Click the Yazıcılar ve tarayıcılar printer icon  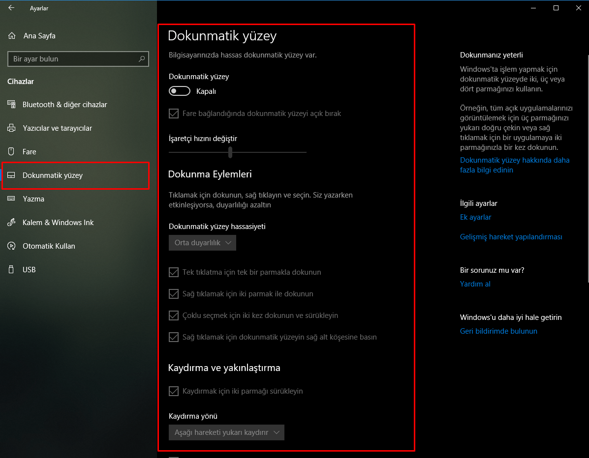(x=11, y=128)
